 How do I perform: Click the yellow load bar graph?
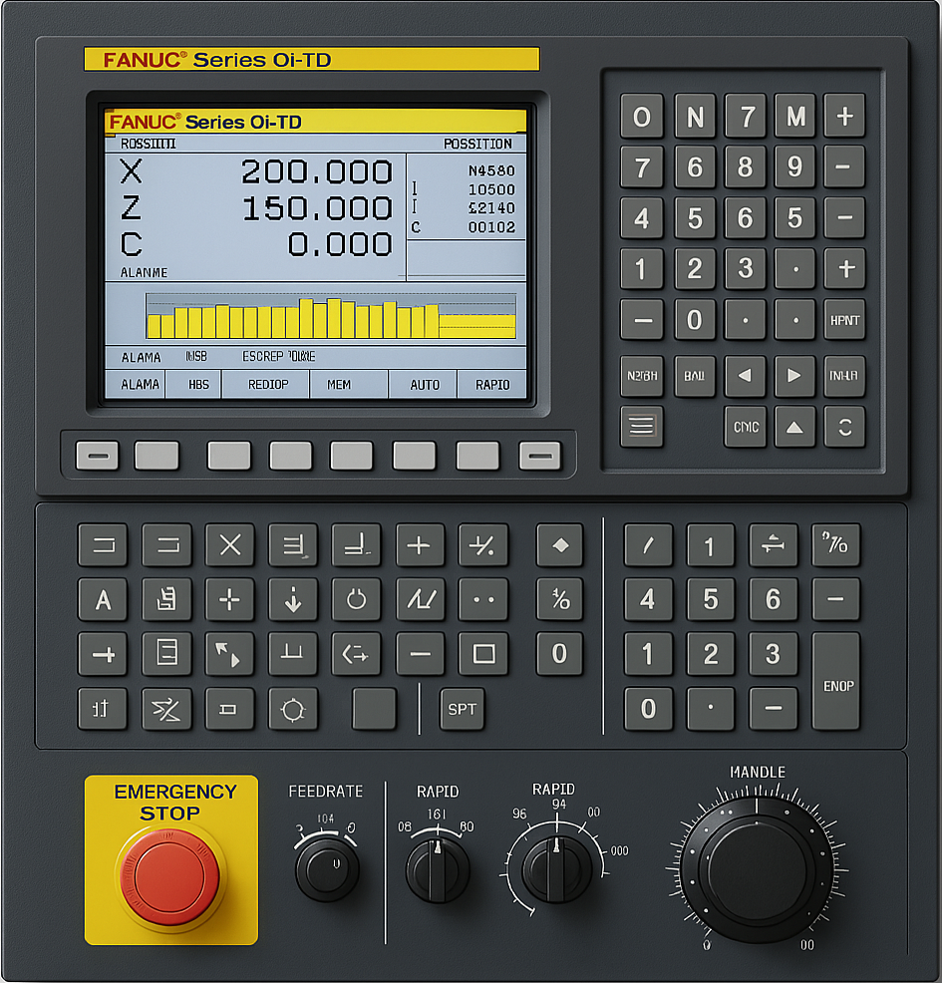(x=331, y=317)
